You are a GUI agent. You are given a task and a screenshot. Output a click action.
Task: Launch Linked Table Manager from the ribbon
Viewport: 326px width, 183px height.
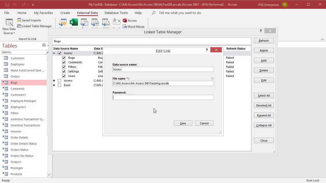pos(34,26)
